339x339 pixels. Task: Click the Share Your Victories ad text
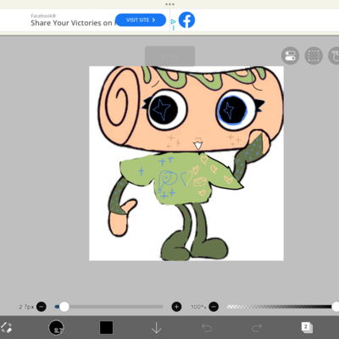point(71,23)
